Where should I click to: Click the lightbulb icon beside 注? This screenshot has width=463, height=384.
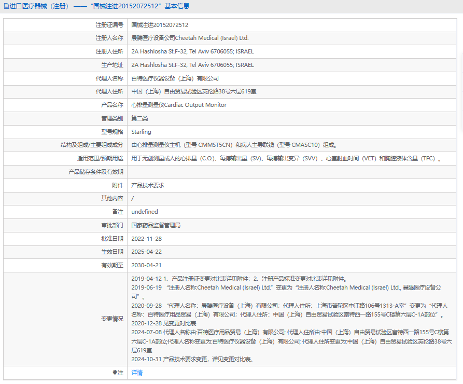115,373
